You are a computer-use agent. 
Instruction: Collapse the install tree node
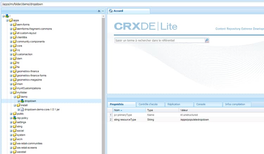(15, 105)
